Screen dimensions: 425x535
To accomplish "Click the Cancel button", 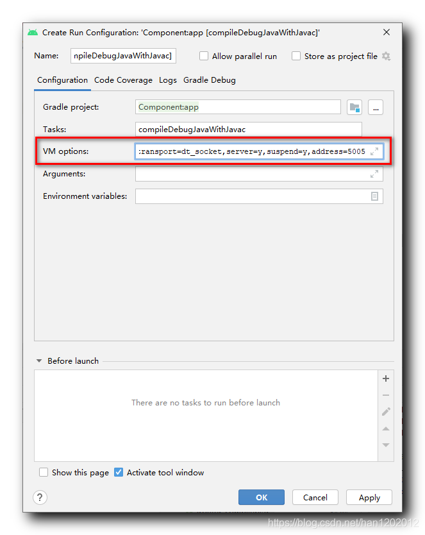I will click(x=315, y=497).
